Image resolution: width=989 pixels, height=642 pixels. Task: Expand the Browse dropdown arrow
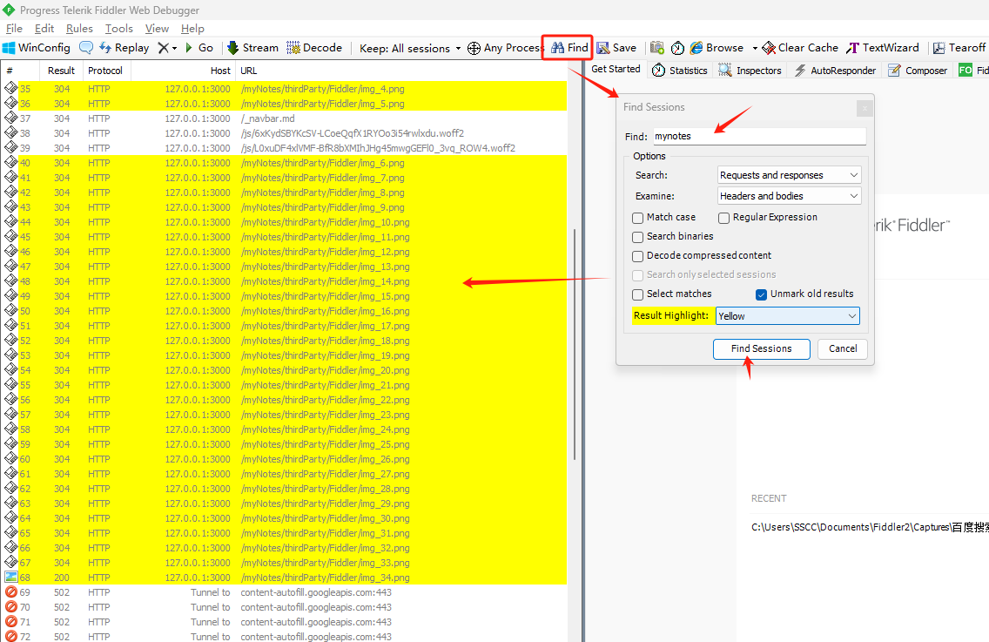[754, 48]
